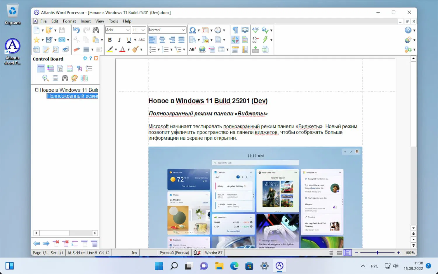Viewport: 438px width, 274px height.
Task: Click the Insert Picture icon
Action: [205, 40]
